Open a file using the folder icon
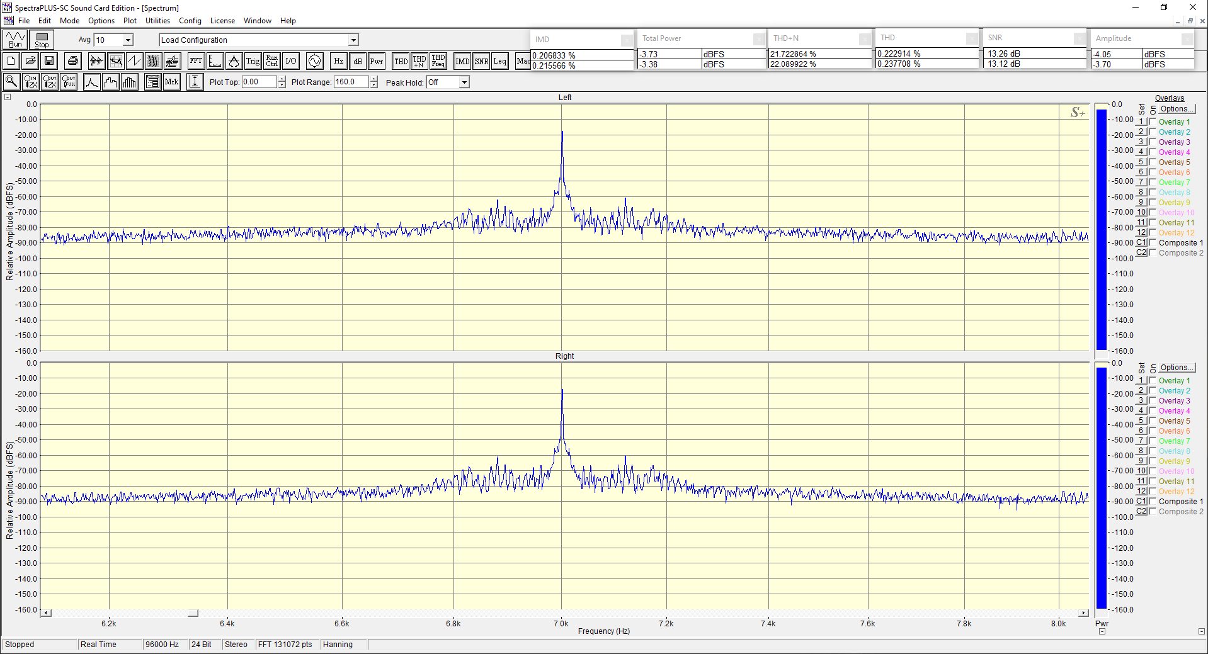The height and width of the screenshot is (654, 1208). [x=30, y=61]
